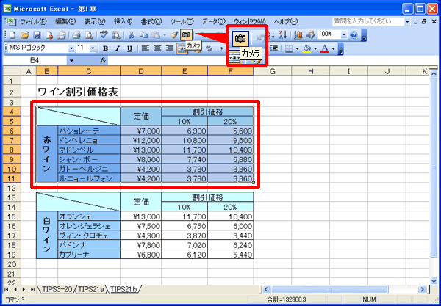
Task: Open Print Preview with the magnifier page icon
Action: (89, 34)
